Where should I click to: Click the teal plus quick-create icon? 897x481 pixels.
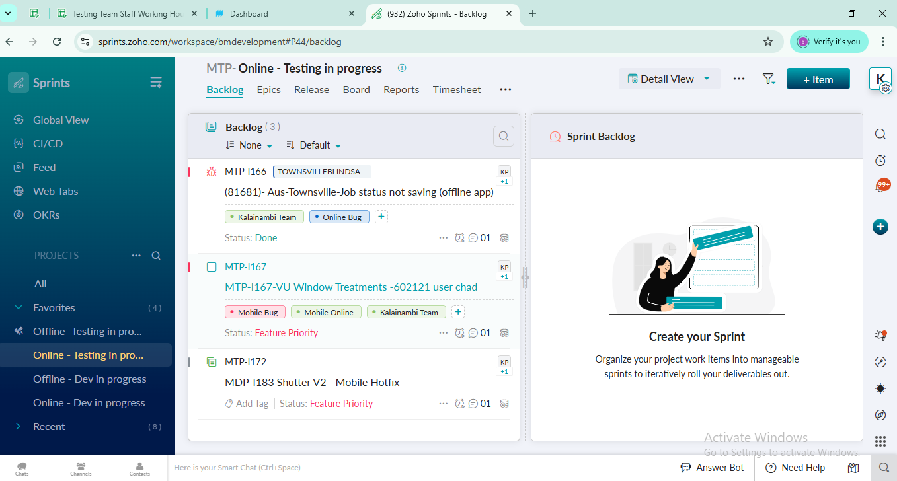[x=880, y=227]
